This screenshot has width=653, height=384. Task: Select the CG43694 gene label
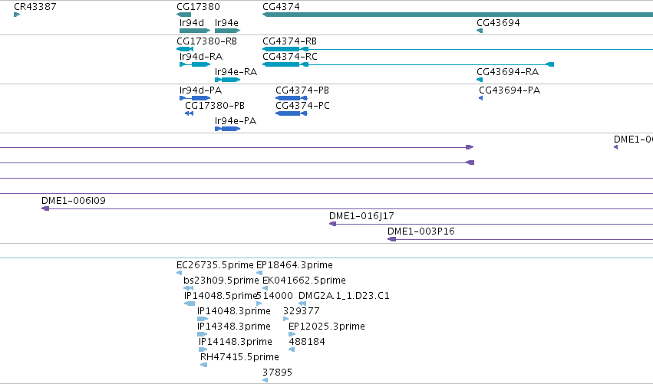[498, 22]
